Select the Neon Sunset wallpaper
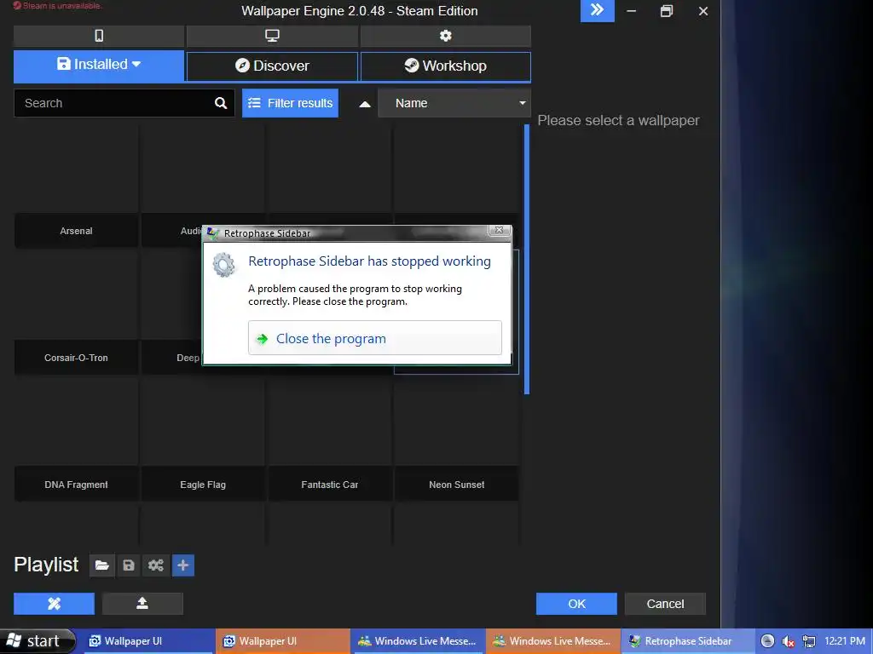Viewport: 873px width, 654px height. point(457,439)
